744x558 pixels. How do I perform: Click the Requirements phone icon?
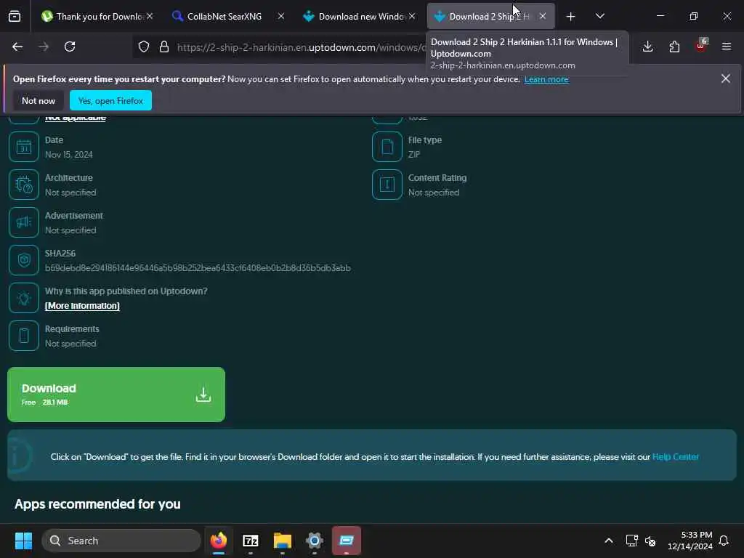coord(24,336)
